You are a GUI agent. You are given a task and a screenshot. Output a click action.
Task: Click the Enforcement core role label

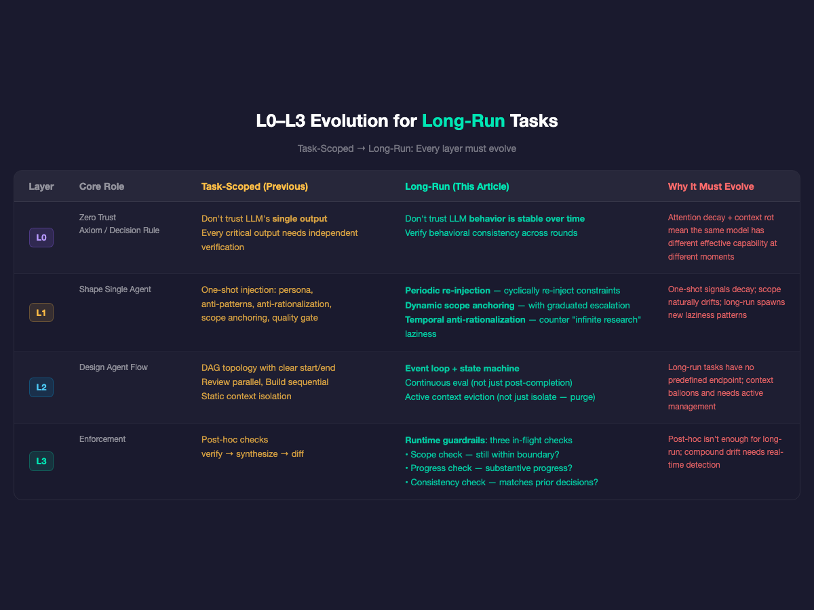[x=102, y=439]
